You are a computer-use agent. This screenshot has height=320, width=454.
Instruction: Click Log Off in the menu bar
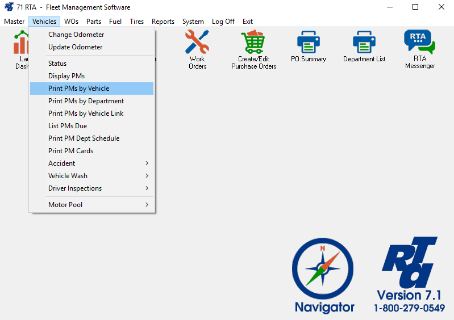click(x=223, y=22)
